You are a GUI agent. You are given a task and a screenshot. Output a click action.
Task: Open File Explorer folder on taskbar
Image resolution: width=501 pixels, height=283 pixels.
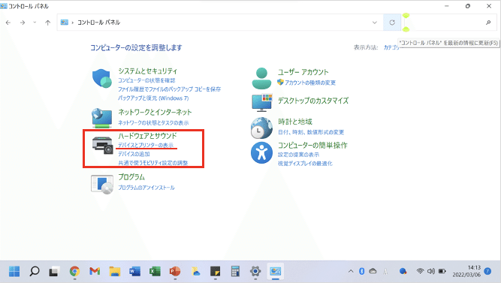[x=115, y=272]
